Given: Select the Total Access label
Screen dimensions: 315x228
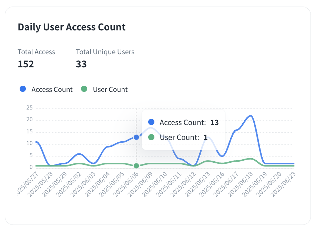Looking at the screenshot, I should click(37, 52).
